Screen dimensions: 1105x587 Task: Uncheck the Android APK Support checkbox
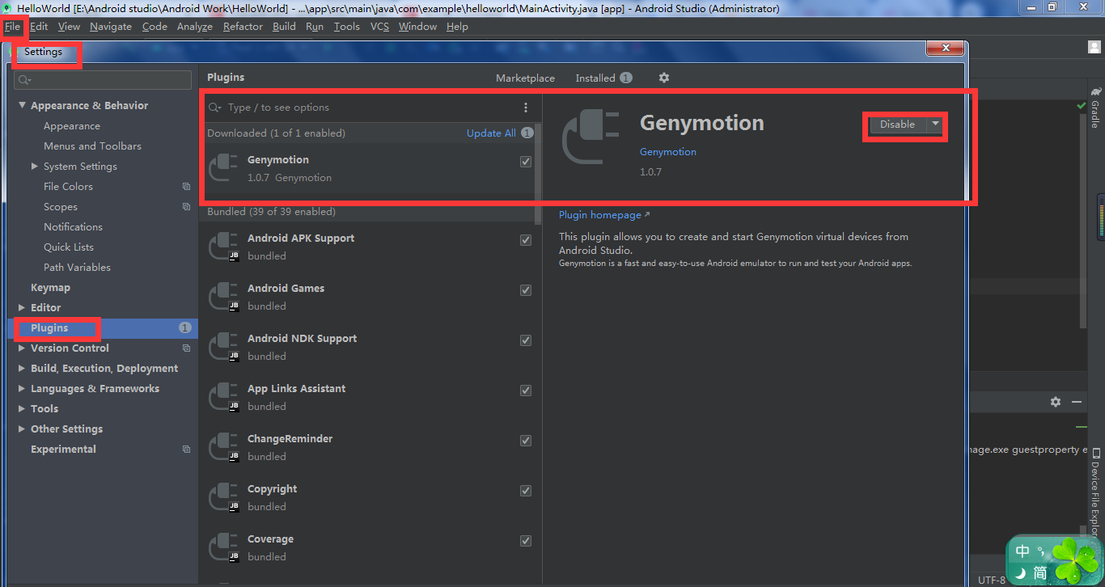tap(526, 240)
